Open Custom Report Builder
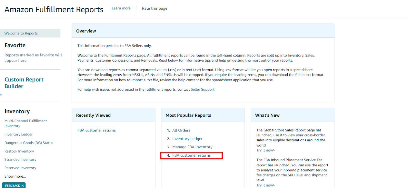This screenshot has height=188, width=408. [x=24, y=83]
